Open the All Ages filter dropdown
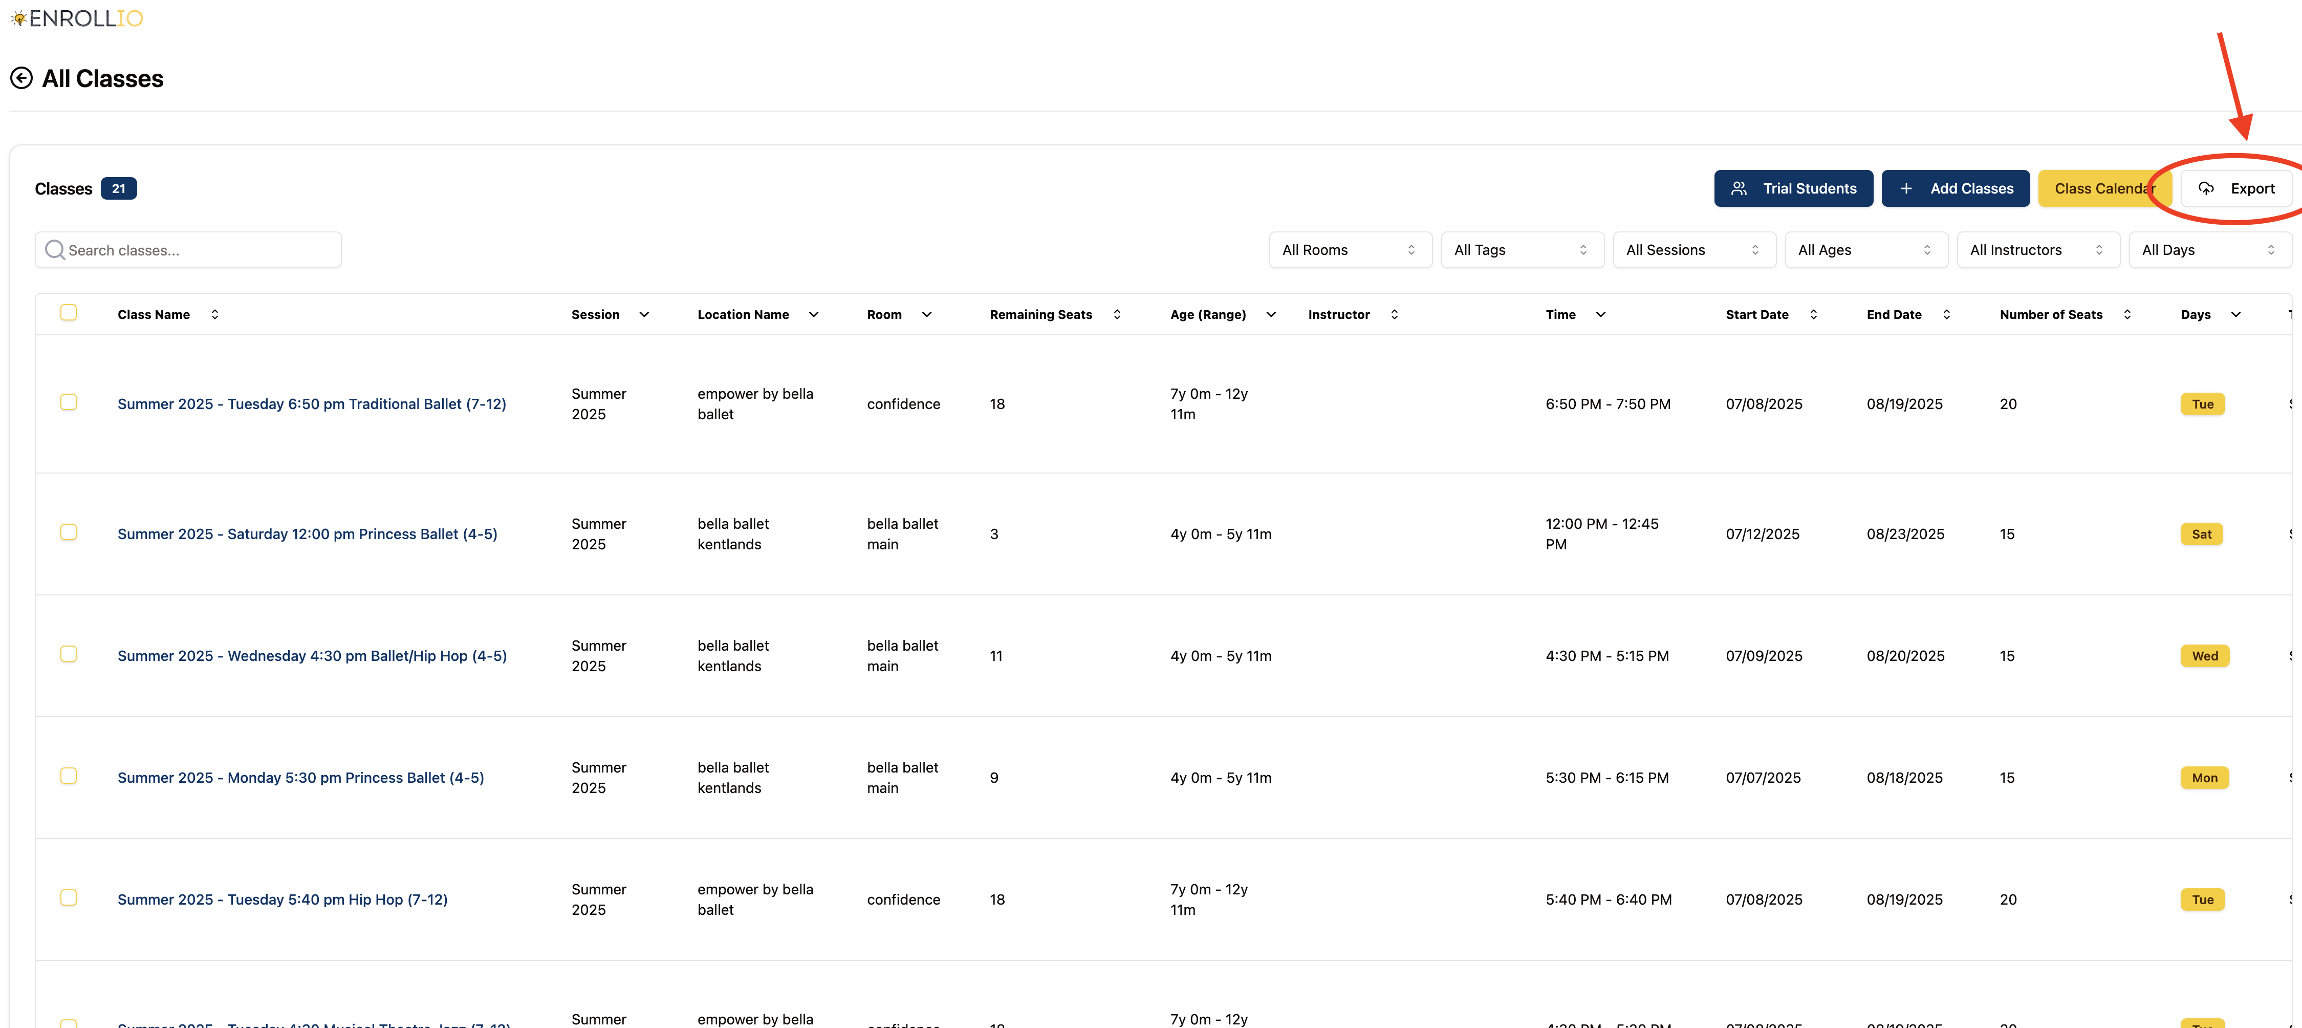 point(1866,250)
